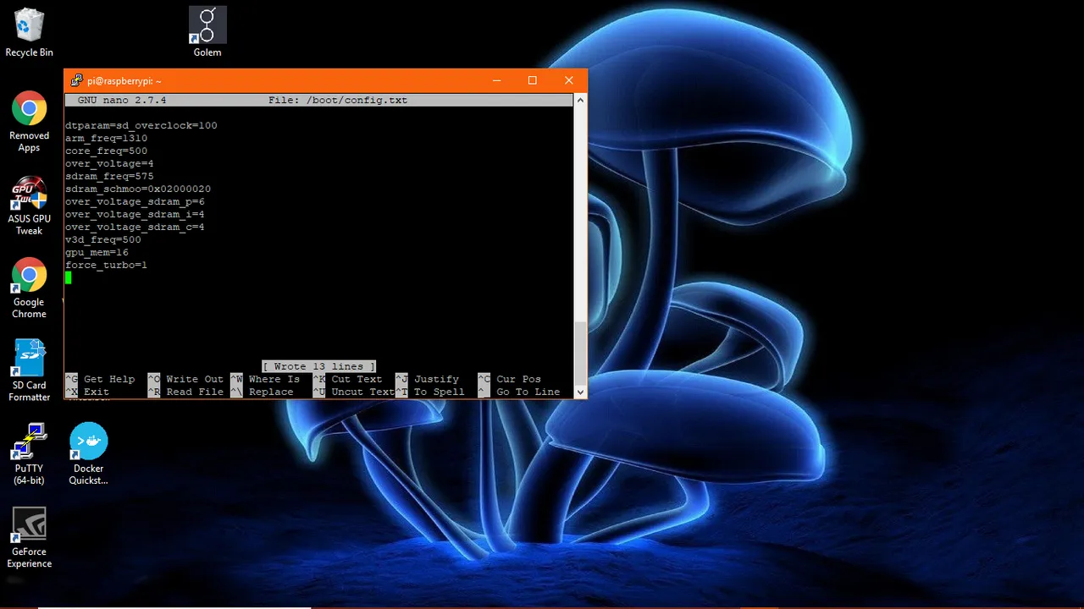
Task: Click the '^\ Replace' nano shortcut
Action: tap(262, 392)
